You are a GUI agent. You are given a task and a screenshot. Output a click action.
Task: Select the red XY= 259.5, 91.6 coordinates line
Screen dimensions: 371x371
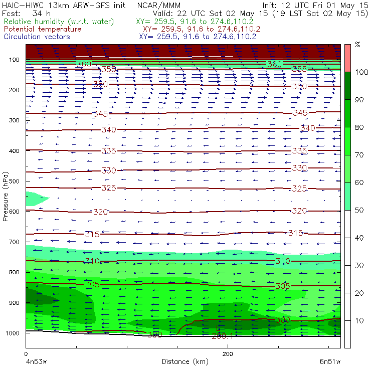tap(202, 29)
